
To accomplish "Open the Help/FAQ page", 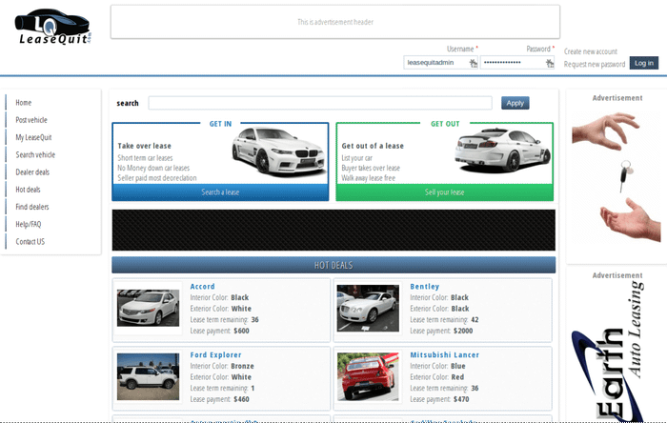I will (29, 224).
